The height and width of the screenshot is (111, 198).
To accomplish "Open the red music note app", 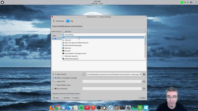I will pos(93,108).
